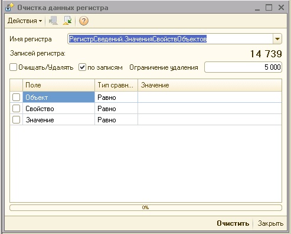
Task: Select the Объект field cell
Action: pos(58,97)
